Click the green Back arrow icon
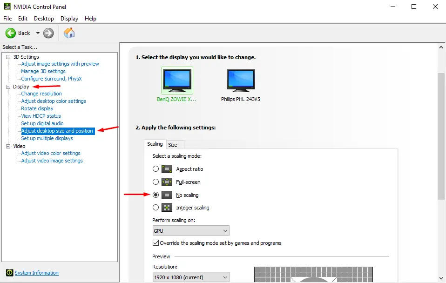 11,33
